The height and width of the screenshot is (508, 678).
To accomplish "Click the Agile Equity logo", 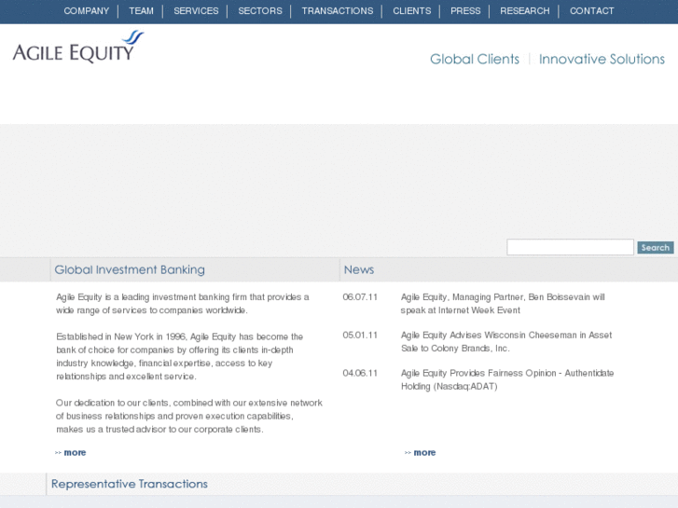I will (x=77, y=47).
